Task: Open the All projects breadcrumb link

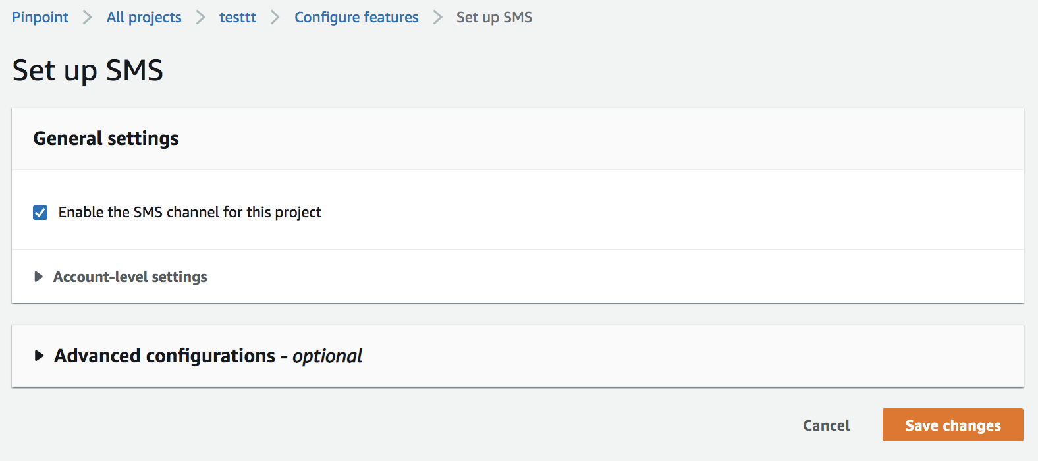Action: 144,18
